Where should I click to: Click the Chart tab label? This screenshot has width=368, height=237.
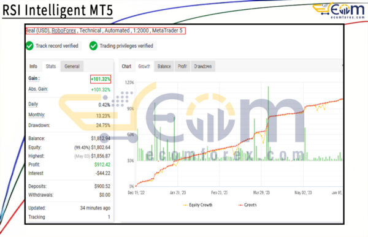point(126,66)
